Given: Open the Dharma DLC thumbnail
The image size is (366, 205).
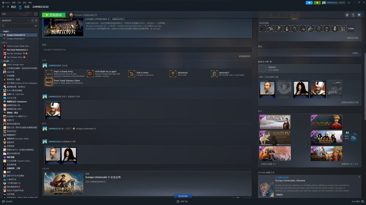Looking at the screenshot, I should click(x=275, y=138).
